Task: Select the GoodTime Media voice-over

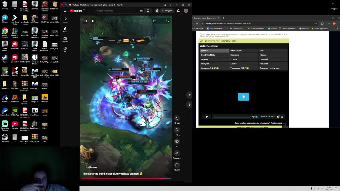Action: [x=214, y=55]
